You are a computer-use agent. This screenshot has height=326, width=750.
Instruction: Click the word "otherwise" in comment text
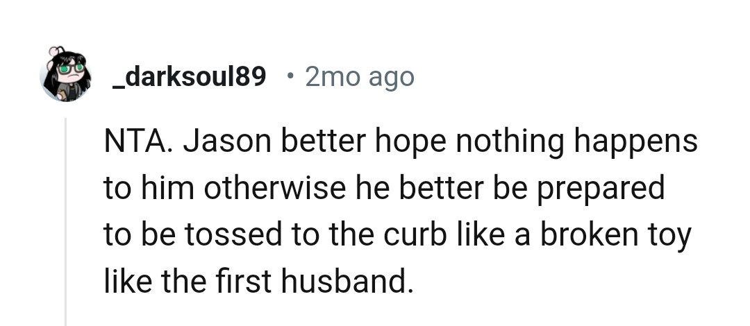(263, 189)
